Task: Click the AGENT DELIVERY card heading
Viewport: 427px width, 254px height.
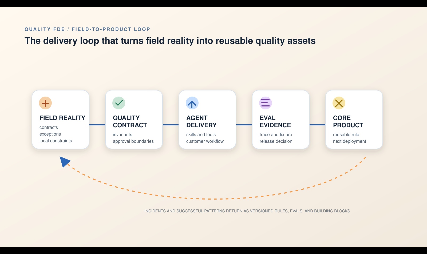Action: [x=201, y=121]
